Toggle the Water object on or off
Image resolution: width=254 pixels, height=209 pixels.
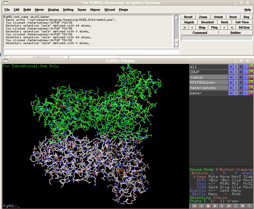click(208, 93)
